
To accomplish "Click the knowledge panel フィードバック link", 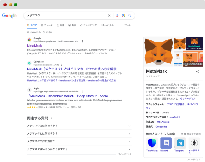I will (x=194, y=159).
